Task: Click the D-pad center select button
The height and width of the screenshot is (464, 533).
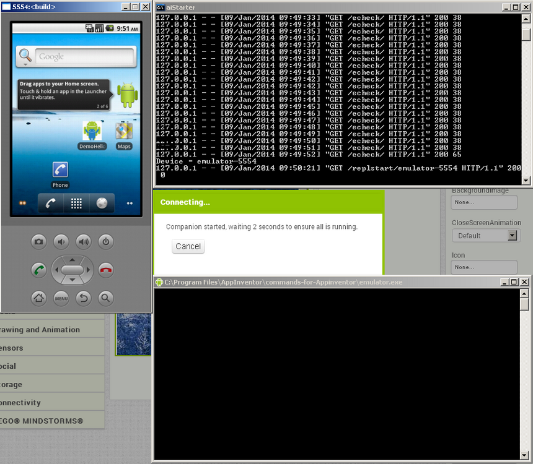Action: tap(73, 270)
